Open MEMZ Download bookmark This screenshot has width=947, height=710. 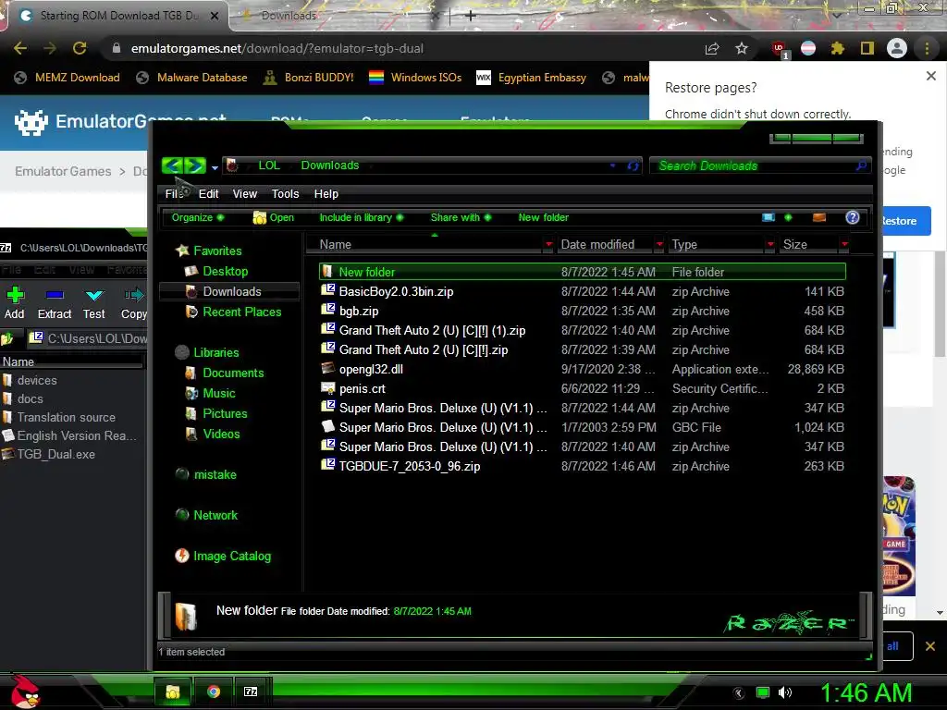(x=68, y=78)
